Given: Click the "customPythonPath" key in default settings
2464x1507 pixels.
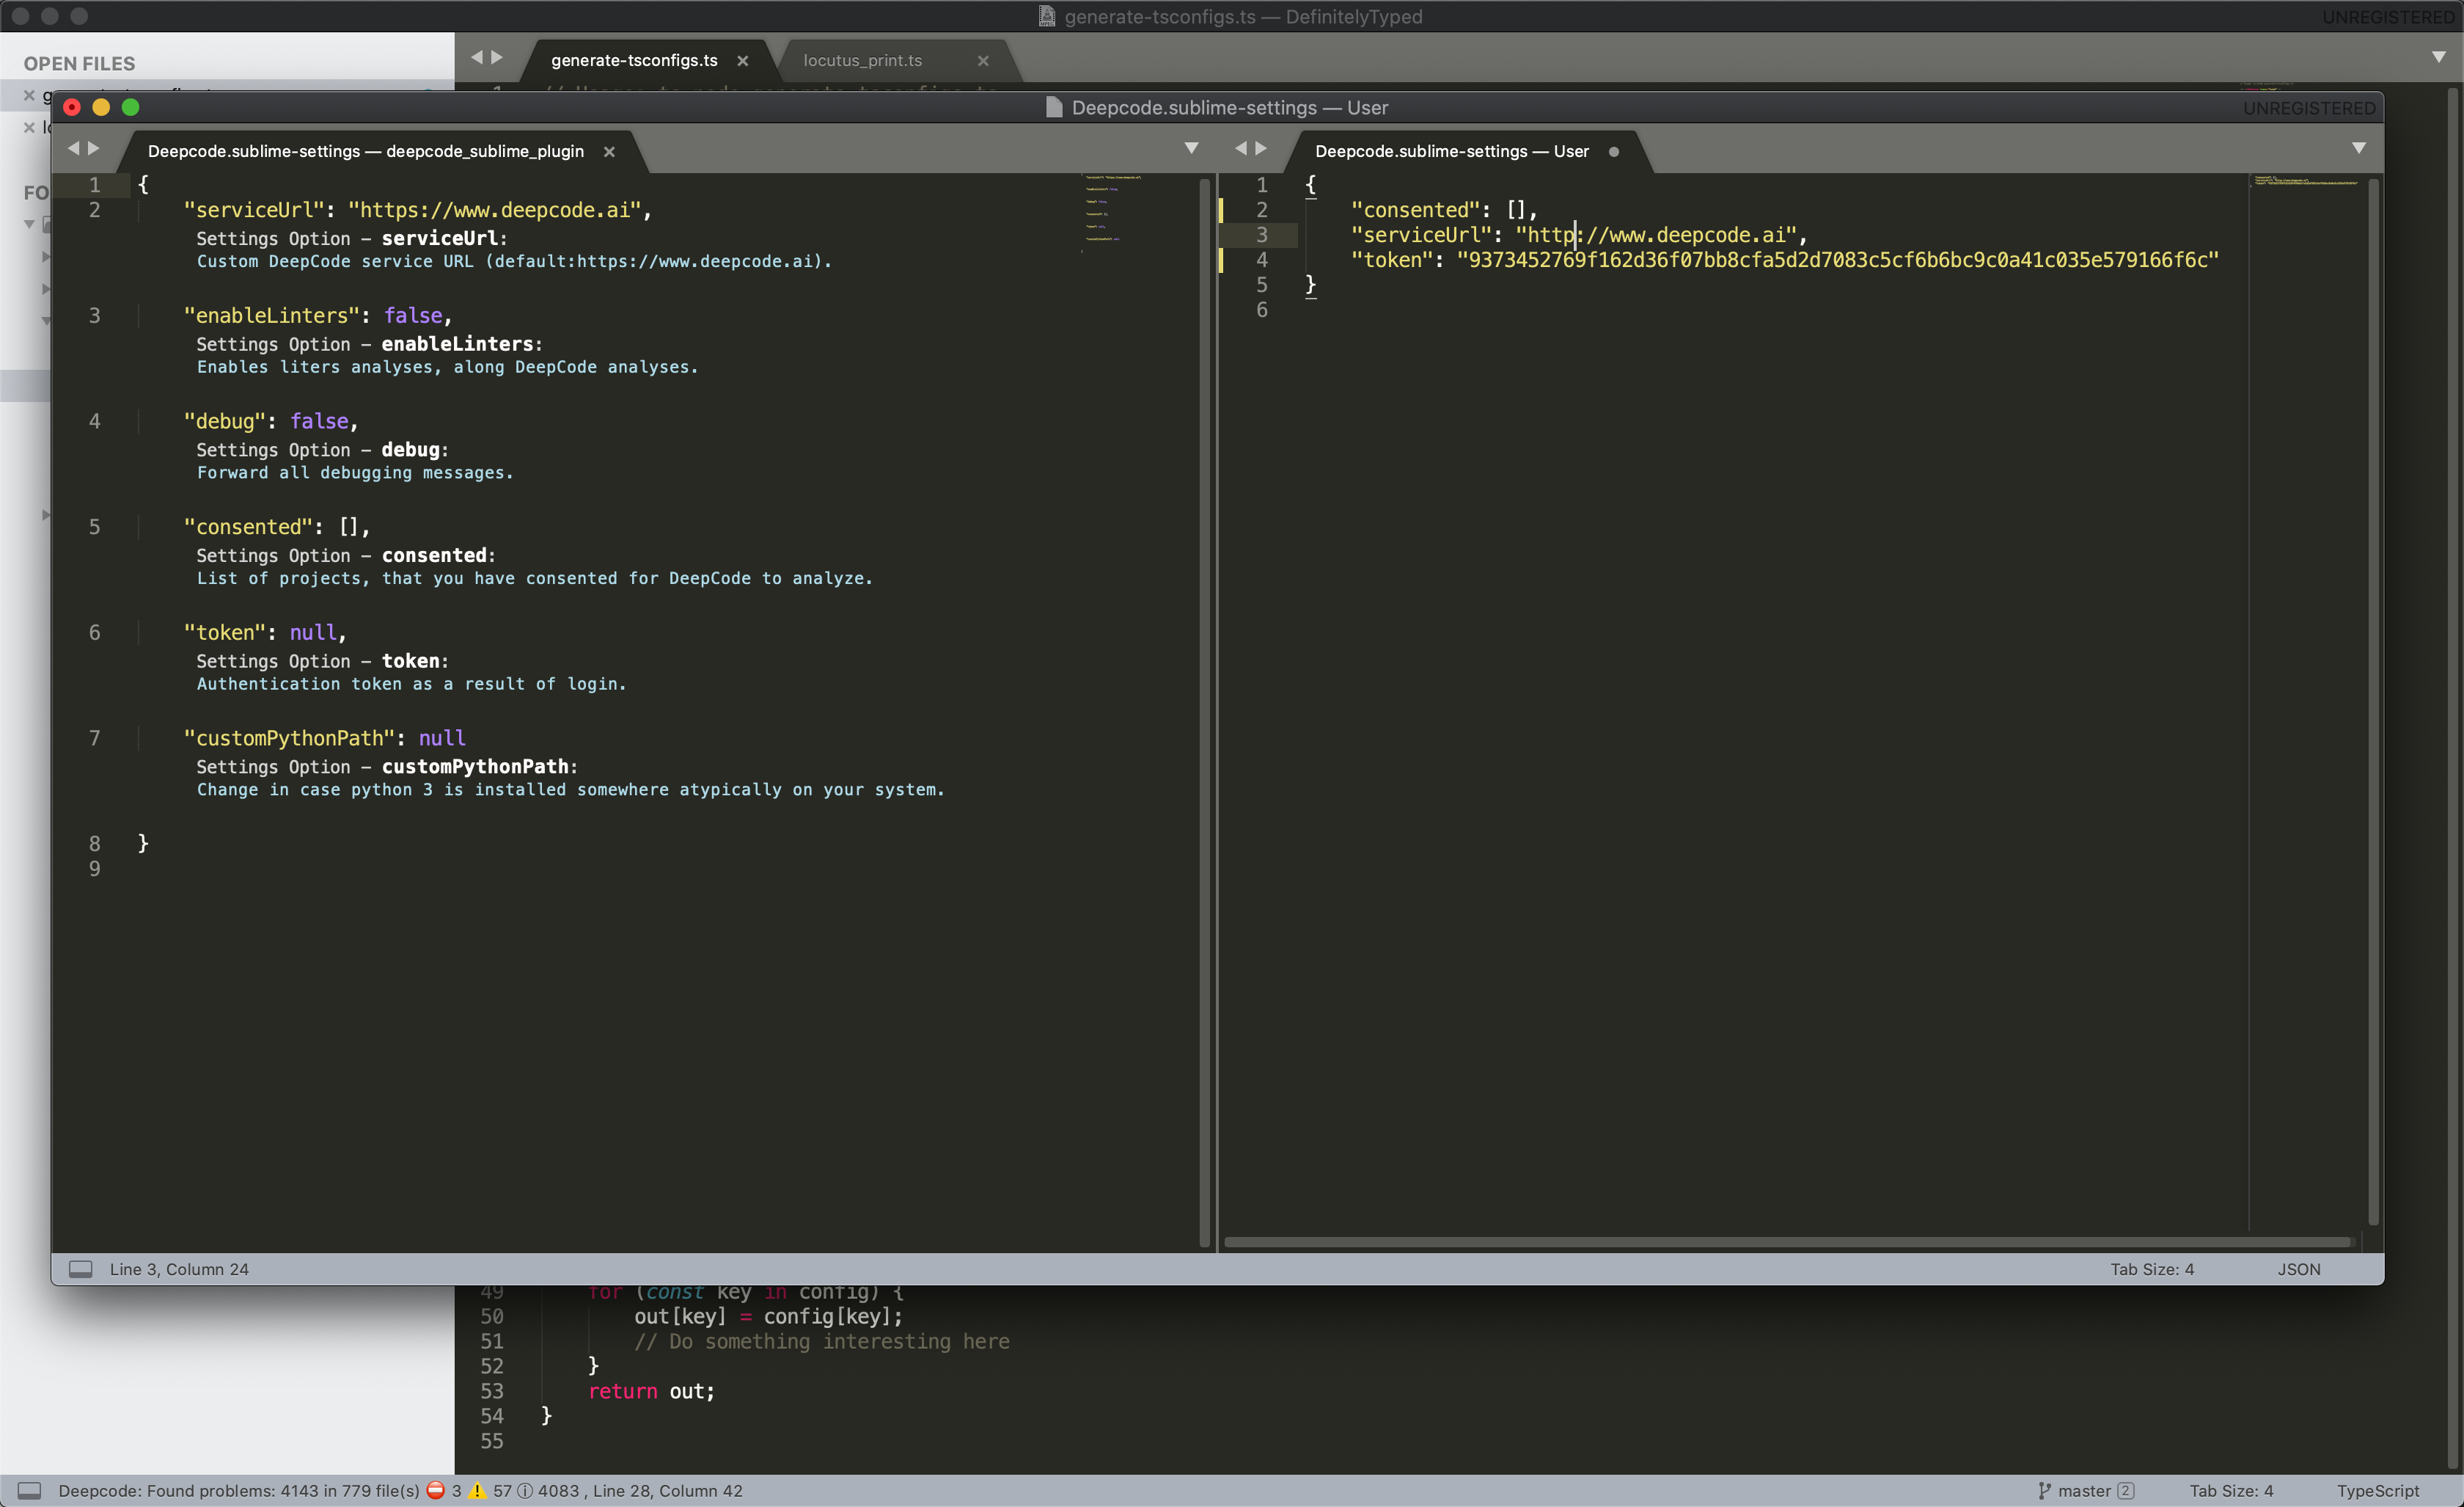Looking at the screenshot, I should point(290,739).
